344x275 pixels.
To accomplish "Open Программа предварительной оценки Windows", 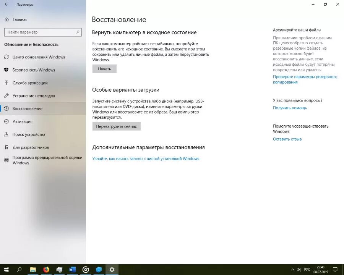I will (x=43, y=160).
